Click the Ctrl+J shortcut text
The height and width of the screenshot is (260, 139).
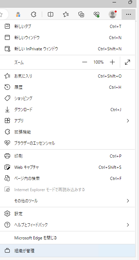[x=116, y=109]
